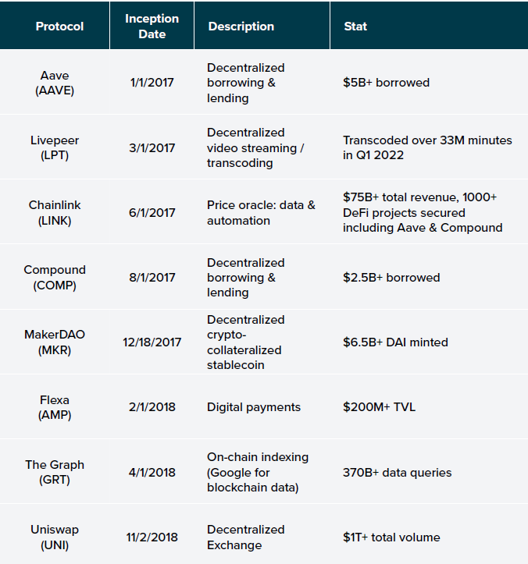Click the Inception Date column header
Image resolution: width=528 pixels, height=564 pixels.
[152, 27]
